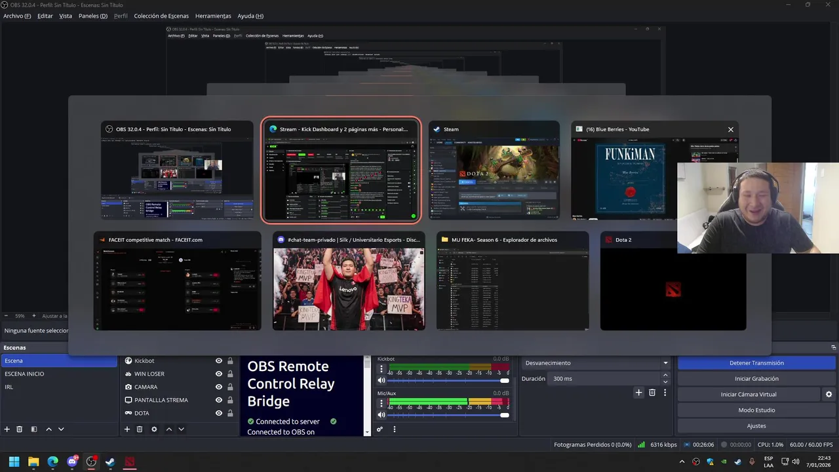Click the Duración 300 ms field

604,379
